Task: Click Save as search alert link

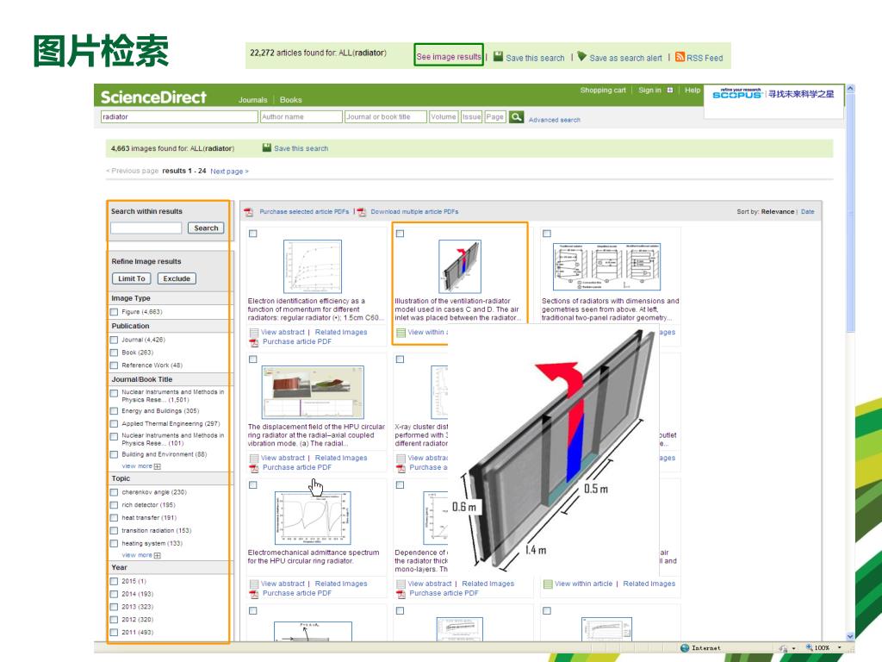Action: coord(625,58)
